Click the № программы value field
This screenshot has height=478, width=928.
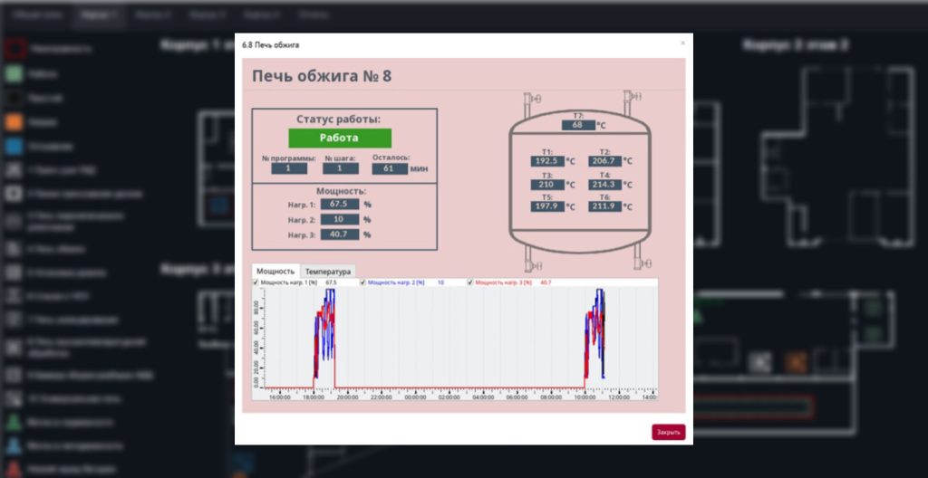290,168
